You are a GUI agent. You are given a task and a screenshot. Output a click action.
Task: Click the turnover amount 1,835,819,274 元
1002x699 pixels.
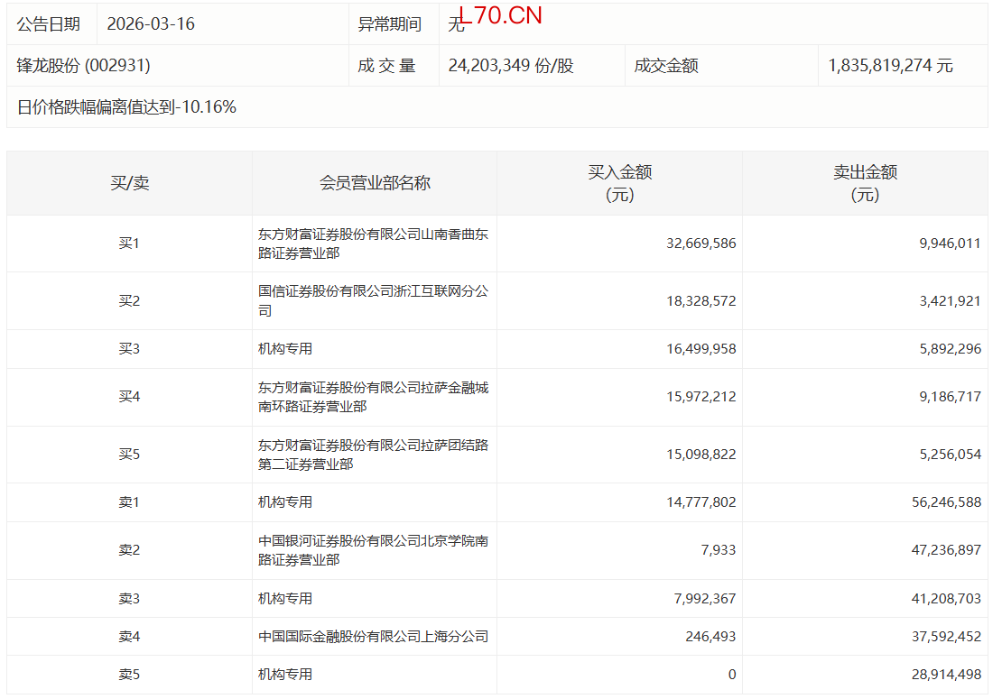(x=890, y=66)
